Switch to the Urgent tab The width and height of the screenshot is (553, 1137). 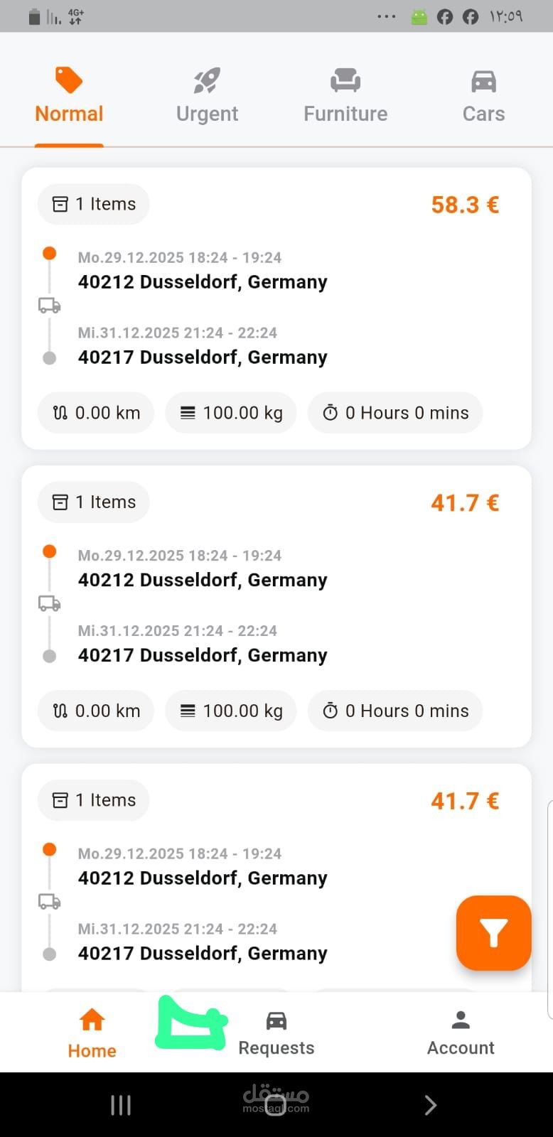[x=207, y=114]
